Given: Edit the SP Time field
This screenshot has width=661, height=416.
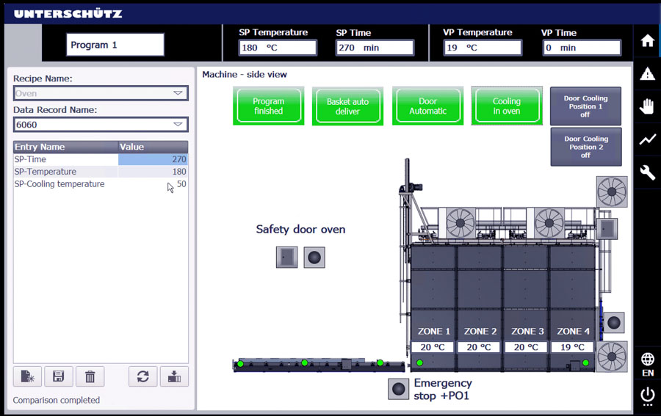Looking at the screenshot, I should tap(375, 48).
